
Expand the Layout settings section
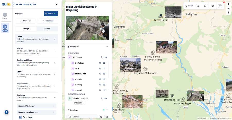tap(37, 39)
